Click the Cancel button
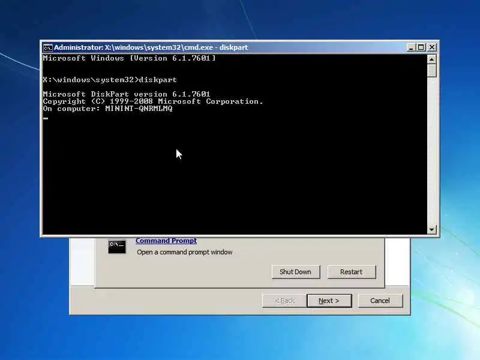This screenshot has height=360, width=480. 380,301
